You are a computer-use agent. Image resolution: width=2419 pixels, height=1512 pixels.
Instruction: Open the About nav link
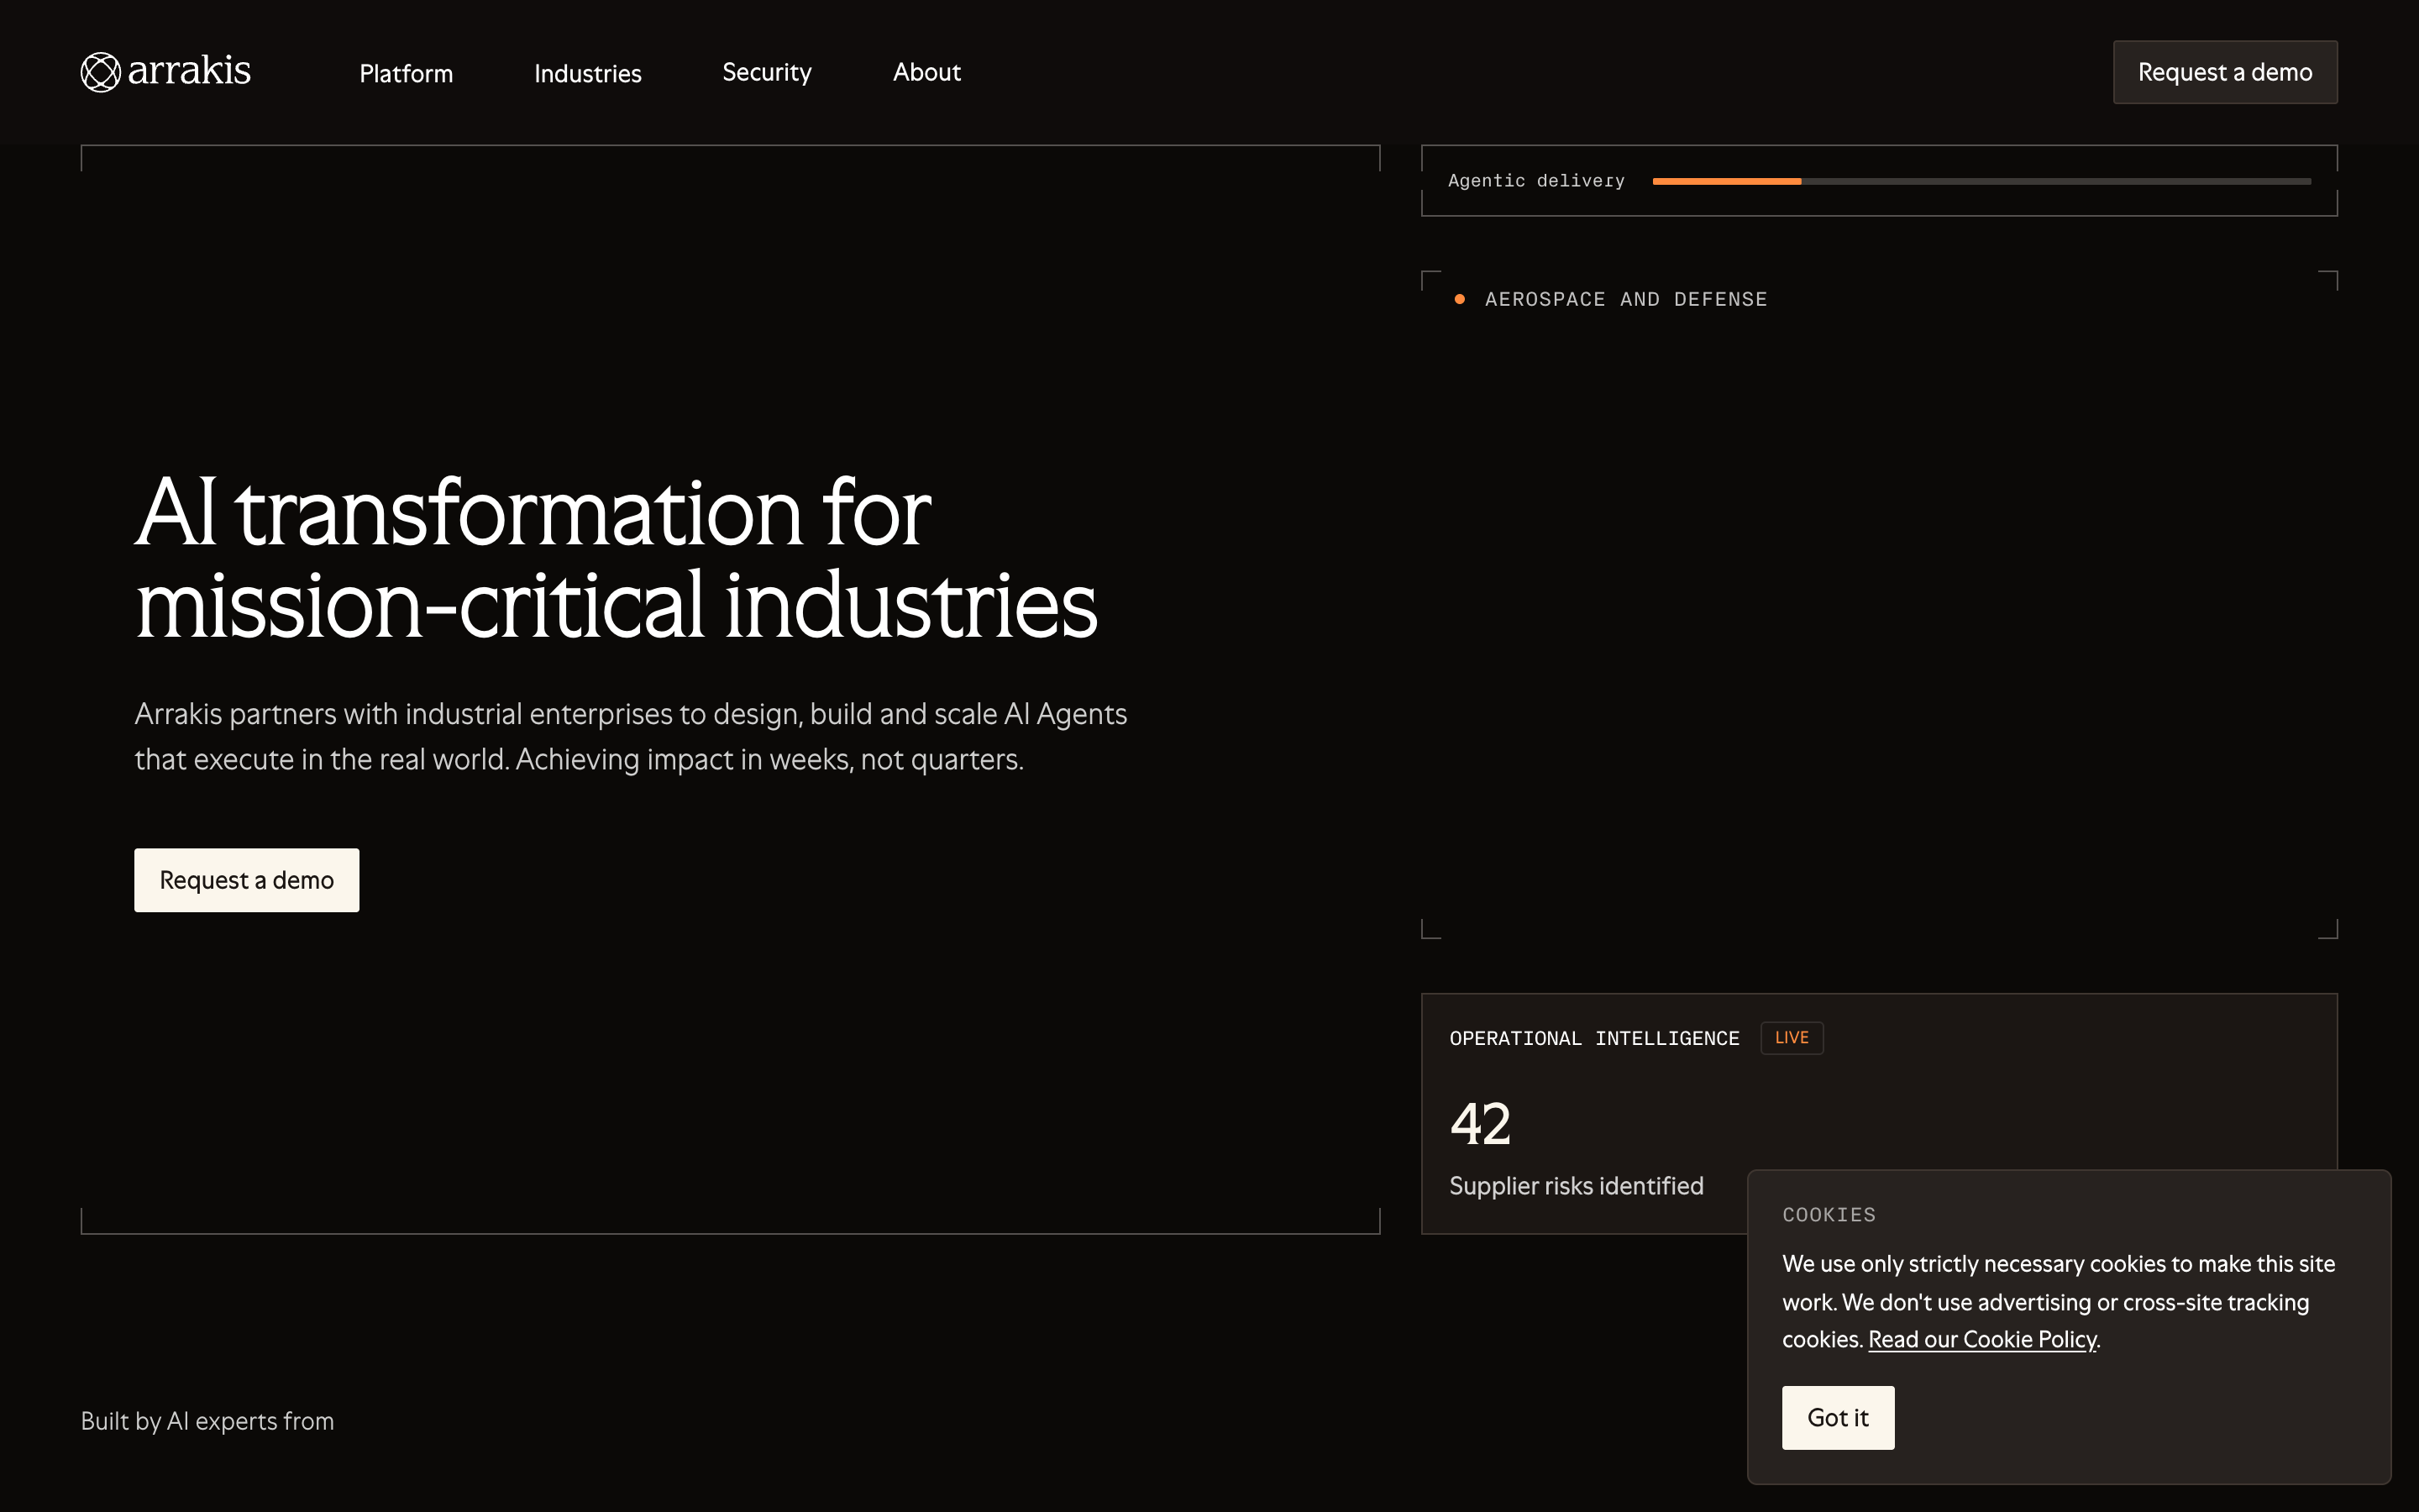point(926,72)
